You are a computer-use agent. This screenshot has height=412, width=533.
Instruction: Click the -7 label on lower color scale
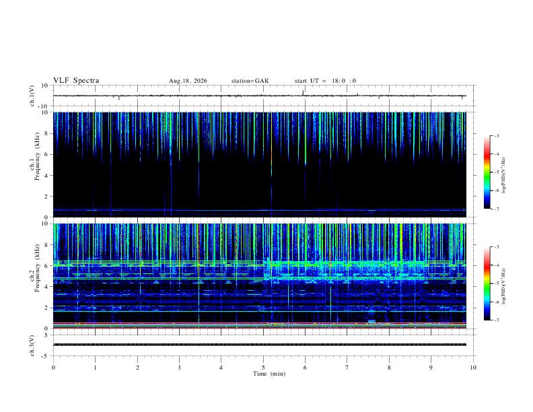pos(496,320)
